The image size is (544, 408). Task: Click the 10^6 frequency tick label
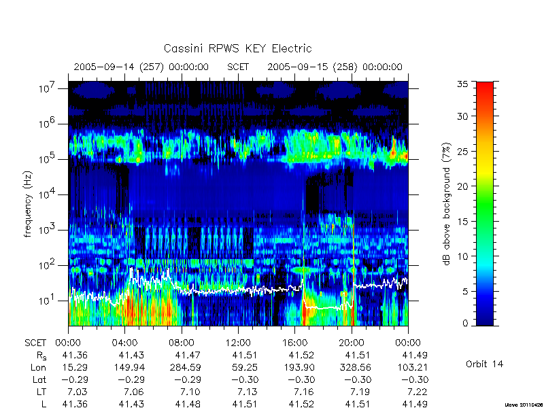tap(48, 124)
